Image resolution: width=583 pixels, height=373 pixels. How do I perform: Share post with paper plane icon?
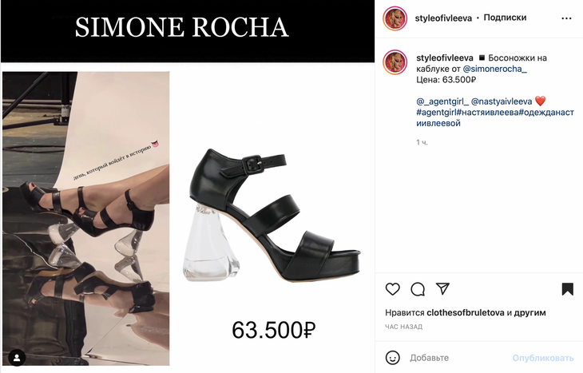(442, 288)
